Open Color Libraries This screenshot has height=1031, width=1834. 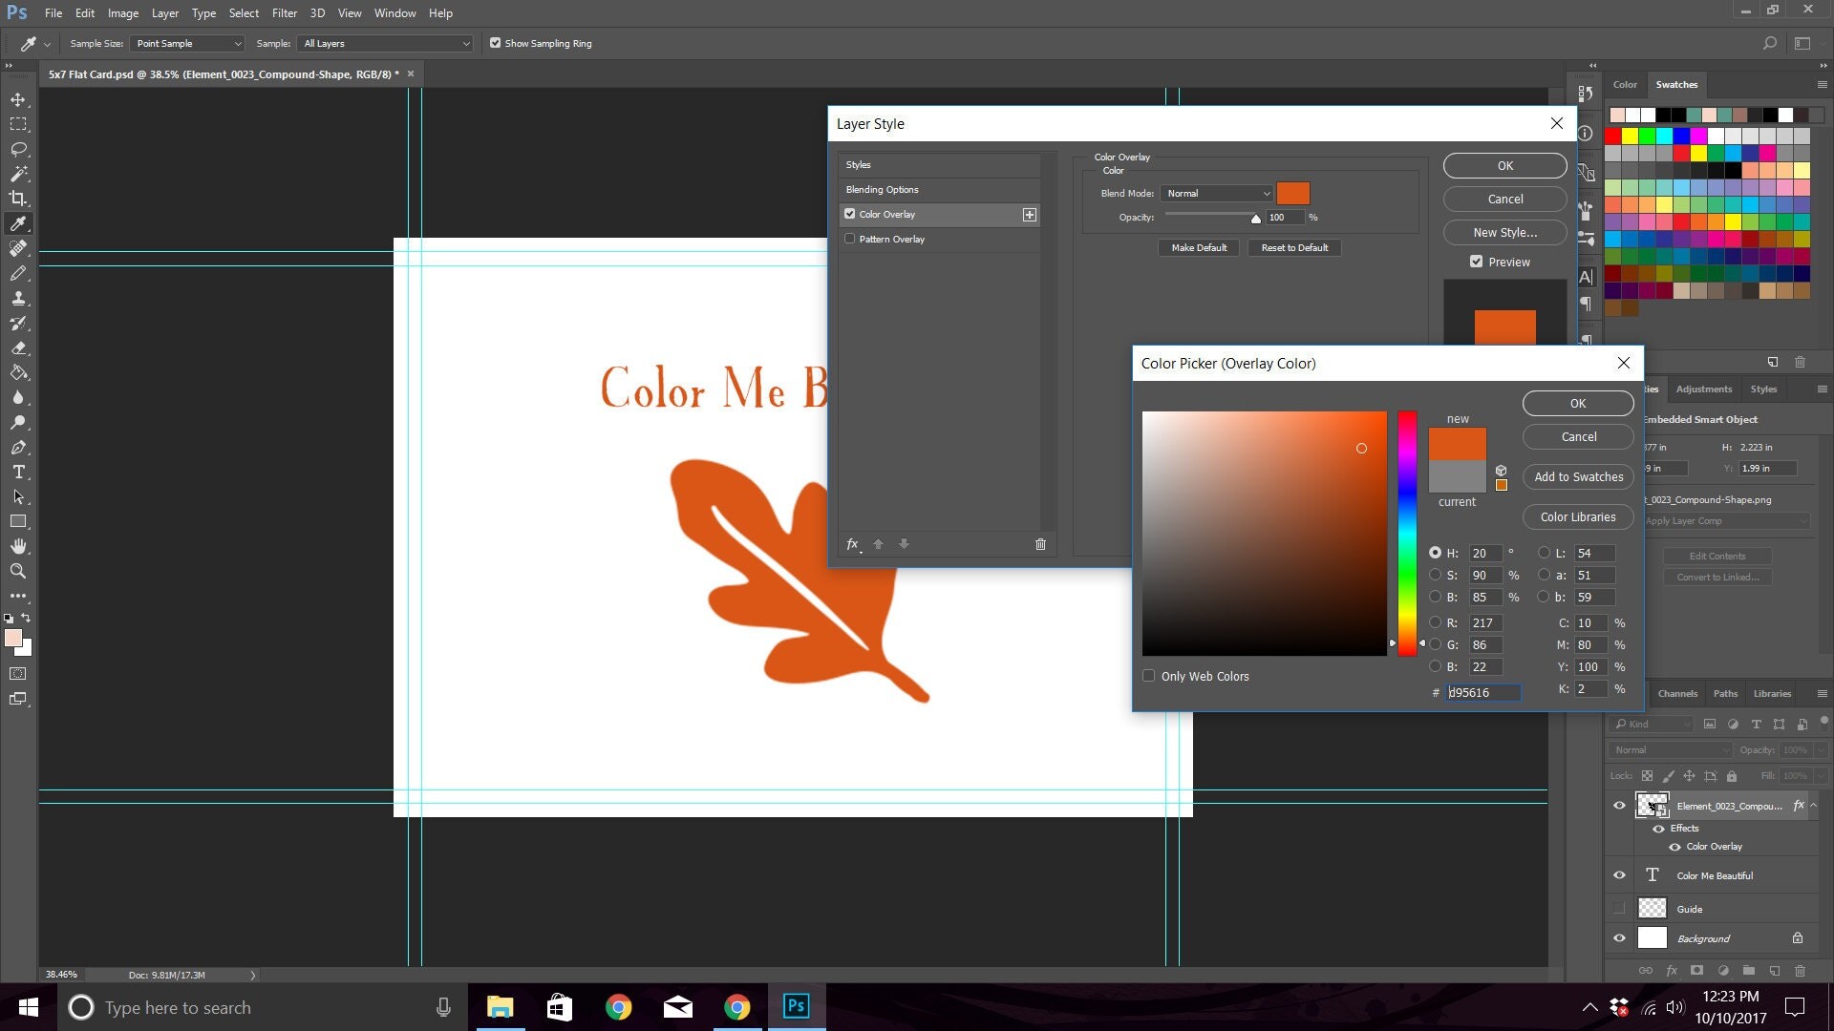[1578, 517]
